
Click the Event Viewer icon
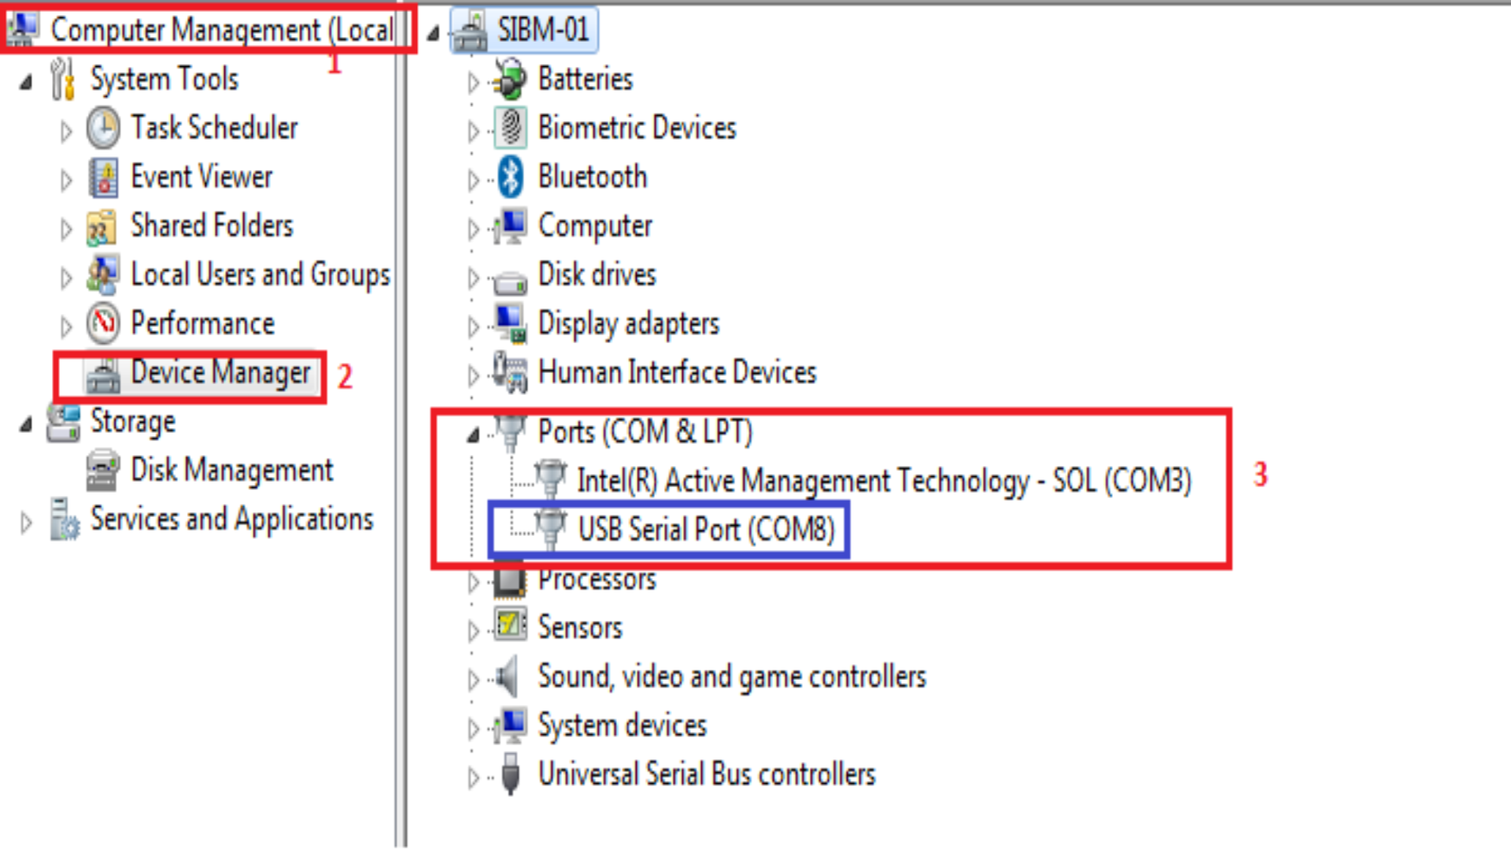[x=103, y=177]
